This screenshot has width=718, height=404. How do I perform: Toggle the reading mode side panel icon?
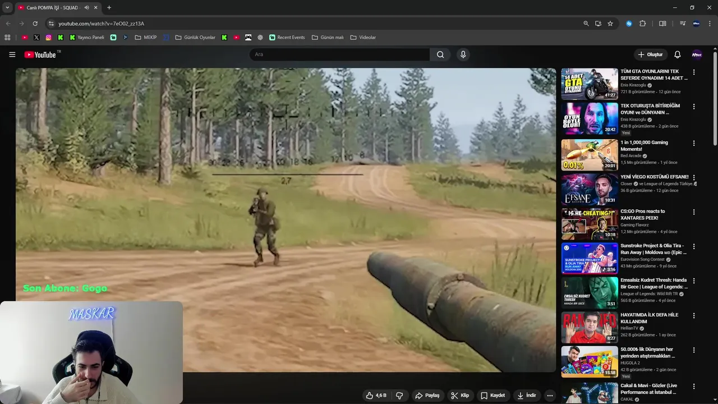(x=662, y=24)
